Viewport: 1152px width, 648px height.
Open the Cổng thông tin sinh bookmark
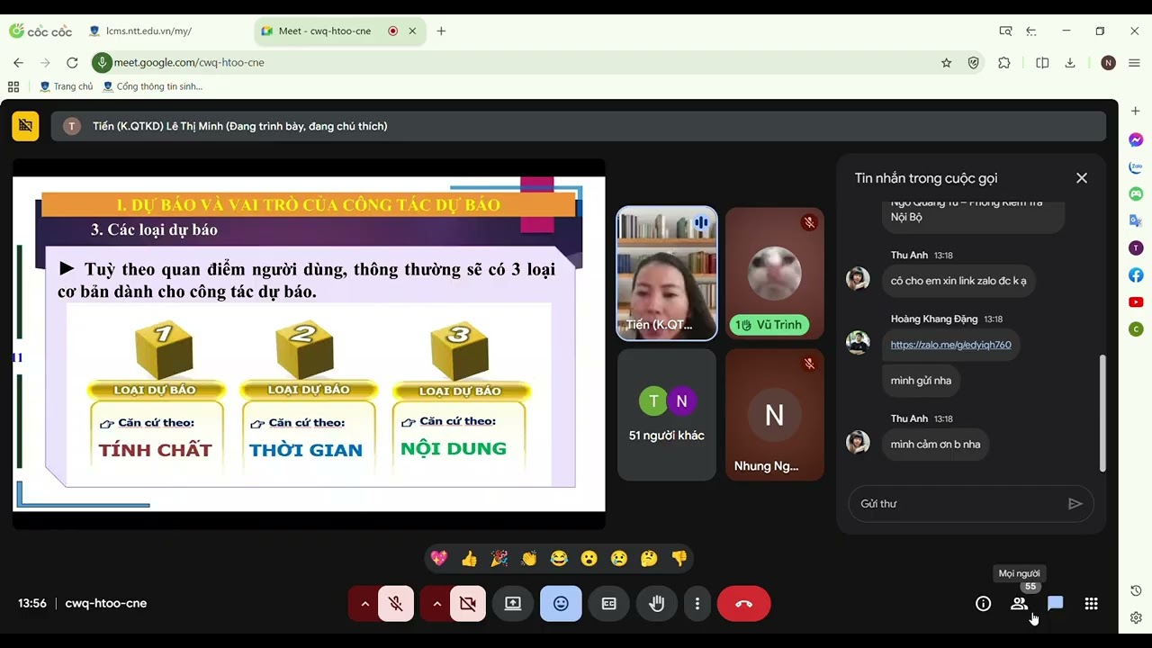(153, 86)
